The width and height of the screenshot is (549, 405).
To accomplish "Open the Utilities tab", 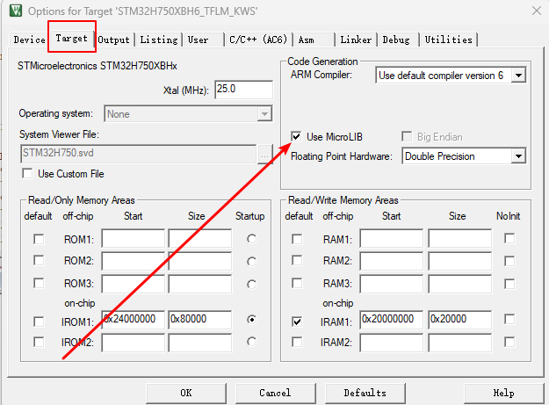I will tap(449, 40).
